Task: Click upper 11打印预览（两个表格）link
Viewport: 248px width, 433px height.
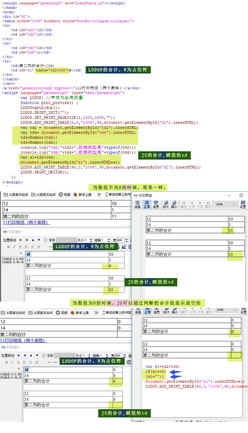Action: [26, 222]
